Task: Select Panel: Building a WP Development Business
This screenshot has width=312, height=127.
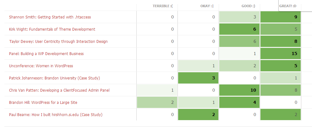Action: (47, 54)
